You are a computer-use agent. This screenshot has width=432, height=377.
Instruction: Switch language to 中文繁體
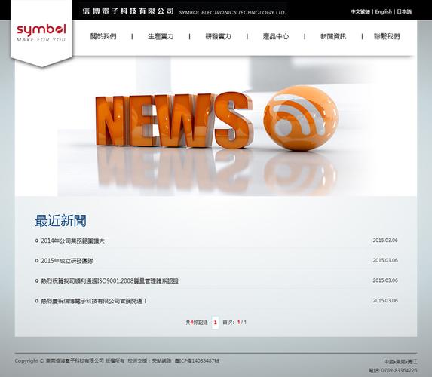(x=360, y=11)
